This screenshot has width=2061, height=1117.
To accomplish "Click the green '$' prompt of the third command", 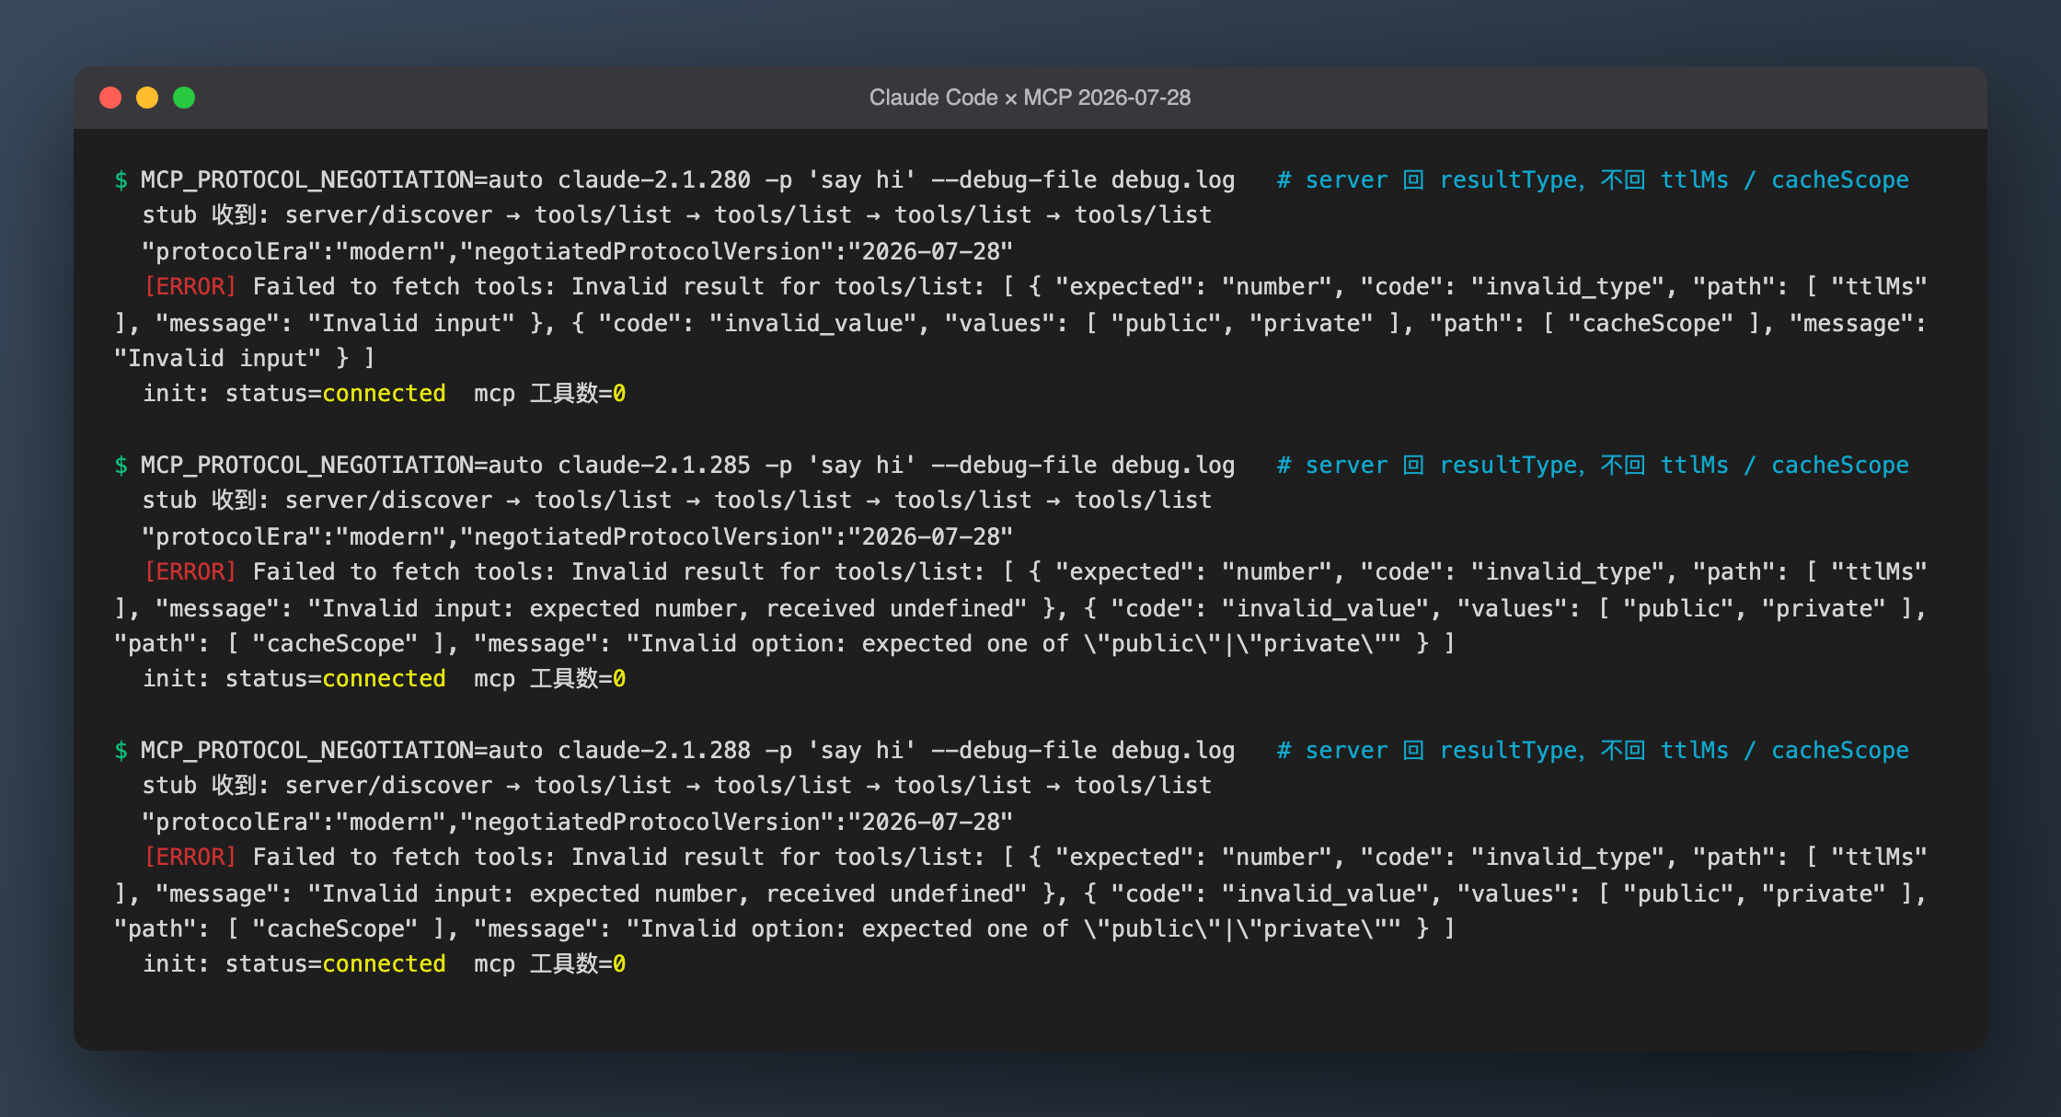I will click(x=121, y=750).
